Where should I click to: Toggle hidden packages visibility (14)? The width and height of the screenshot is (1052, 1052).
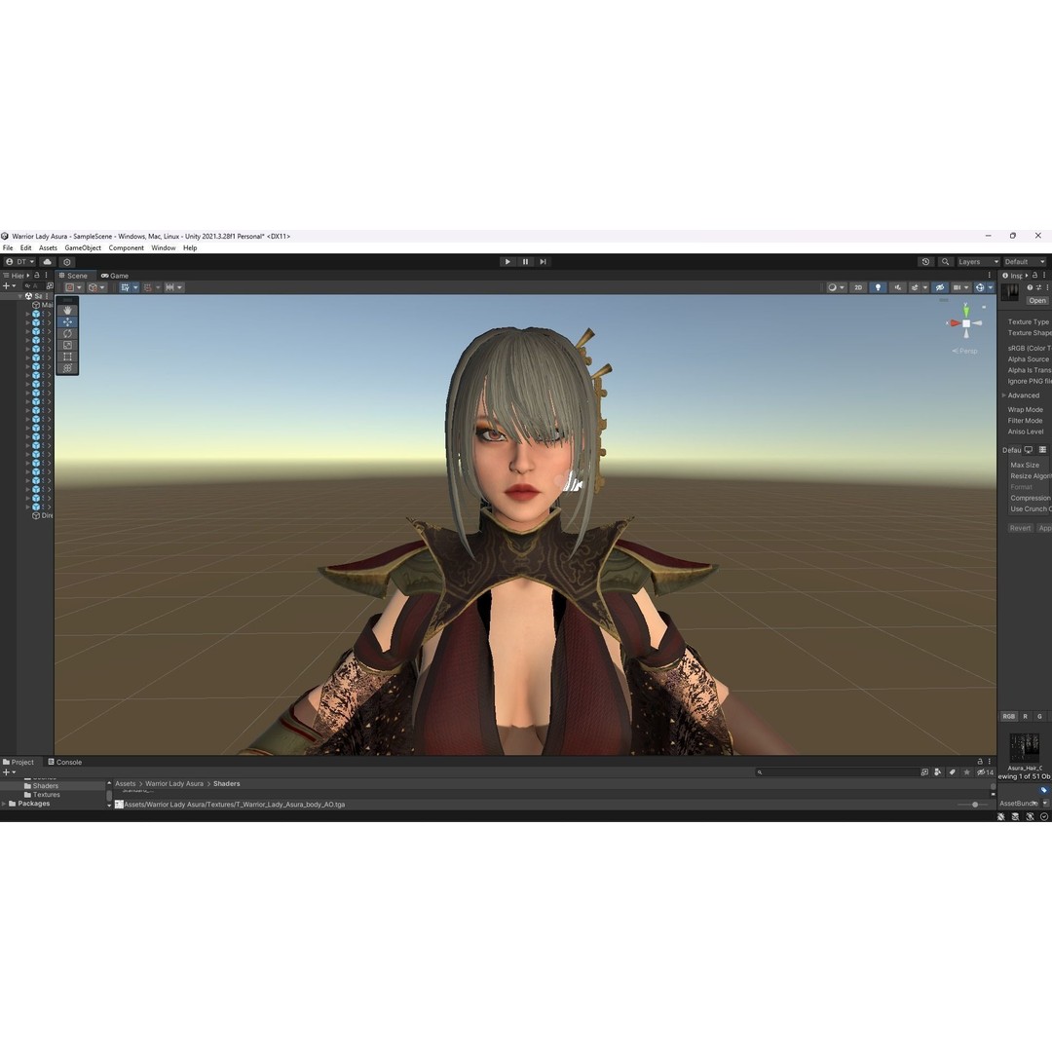point(985,772)
